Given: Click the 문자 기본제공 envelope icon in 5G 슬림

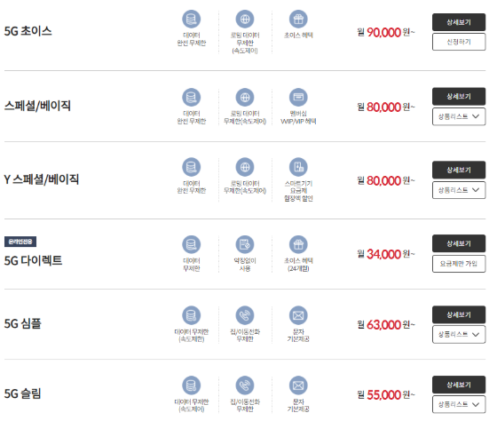Looking at the screenshot, I should coord(298,385).
